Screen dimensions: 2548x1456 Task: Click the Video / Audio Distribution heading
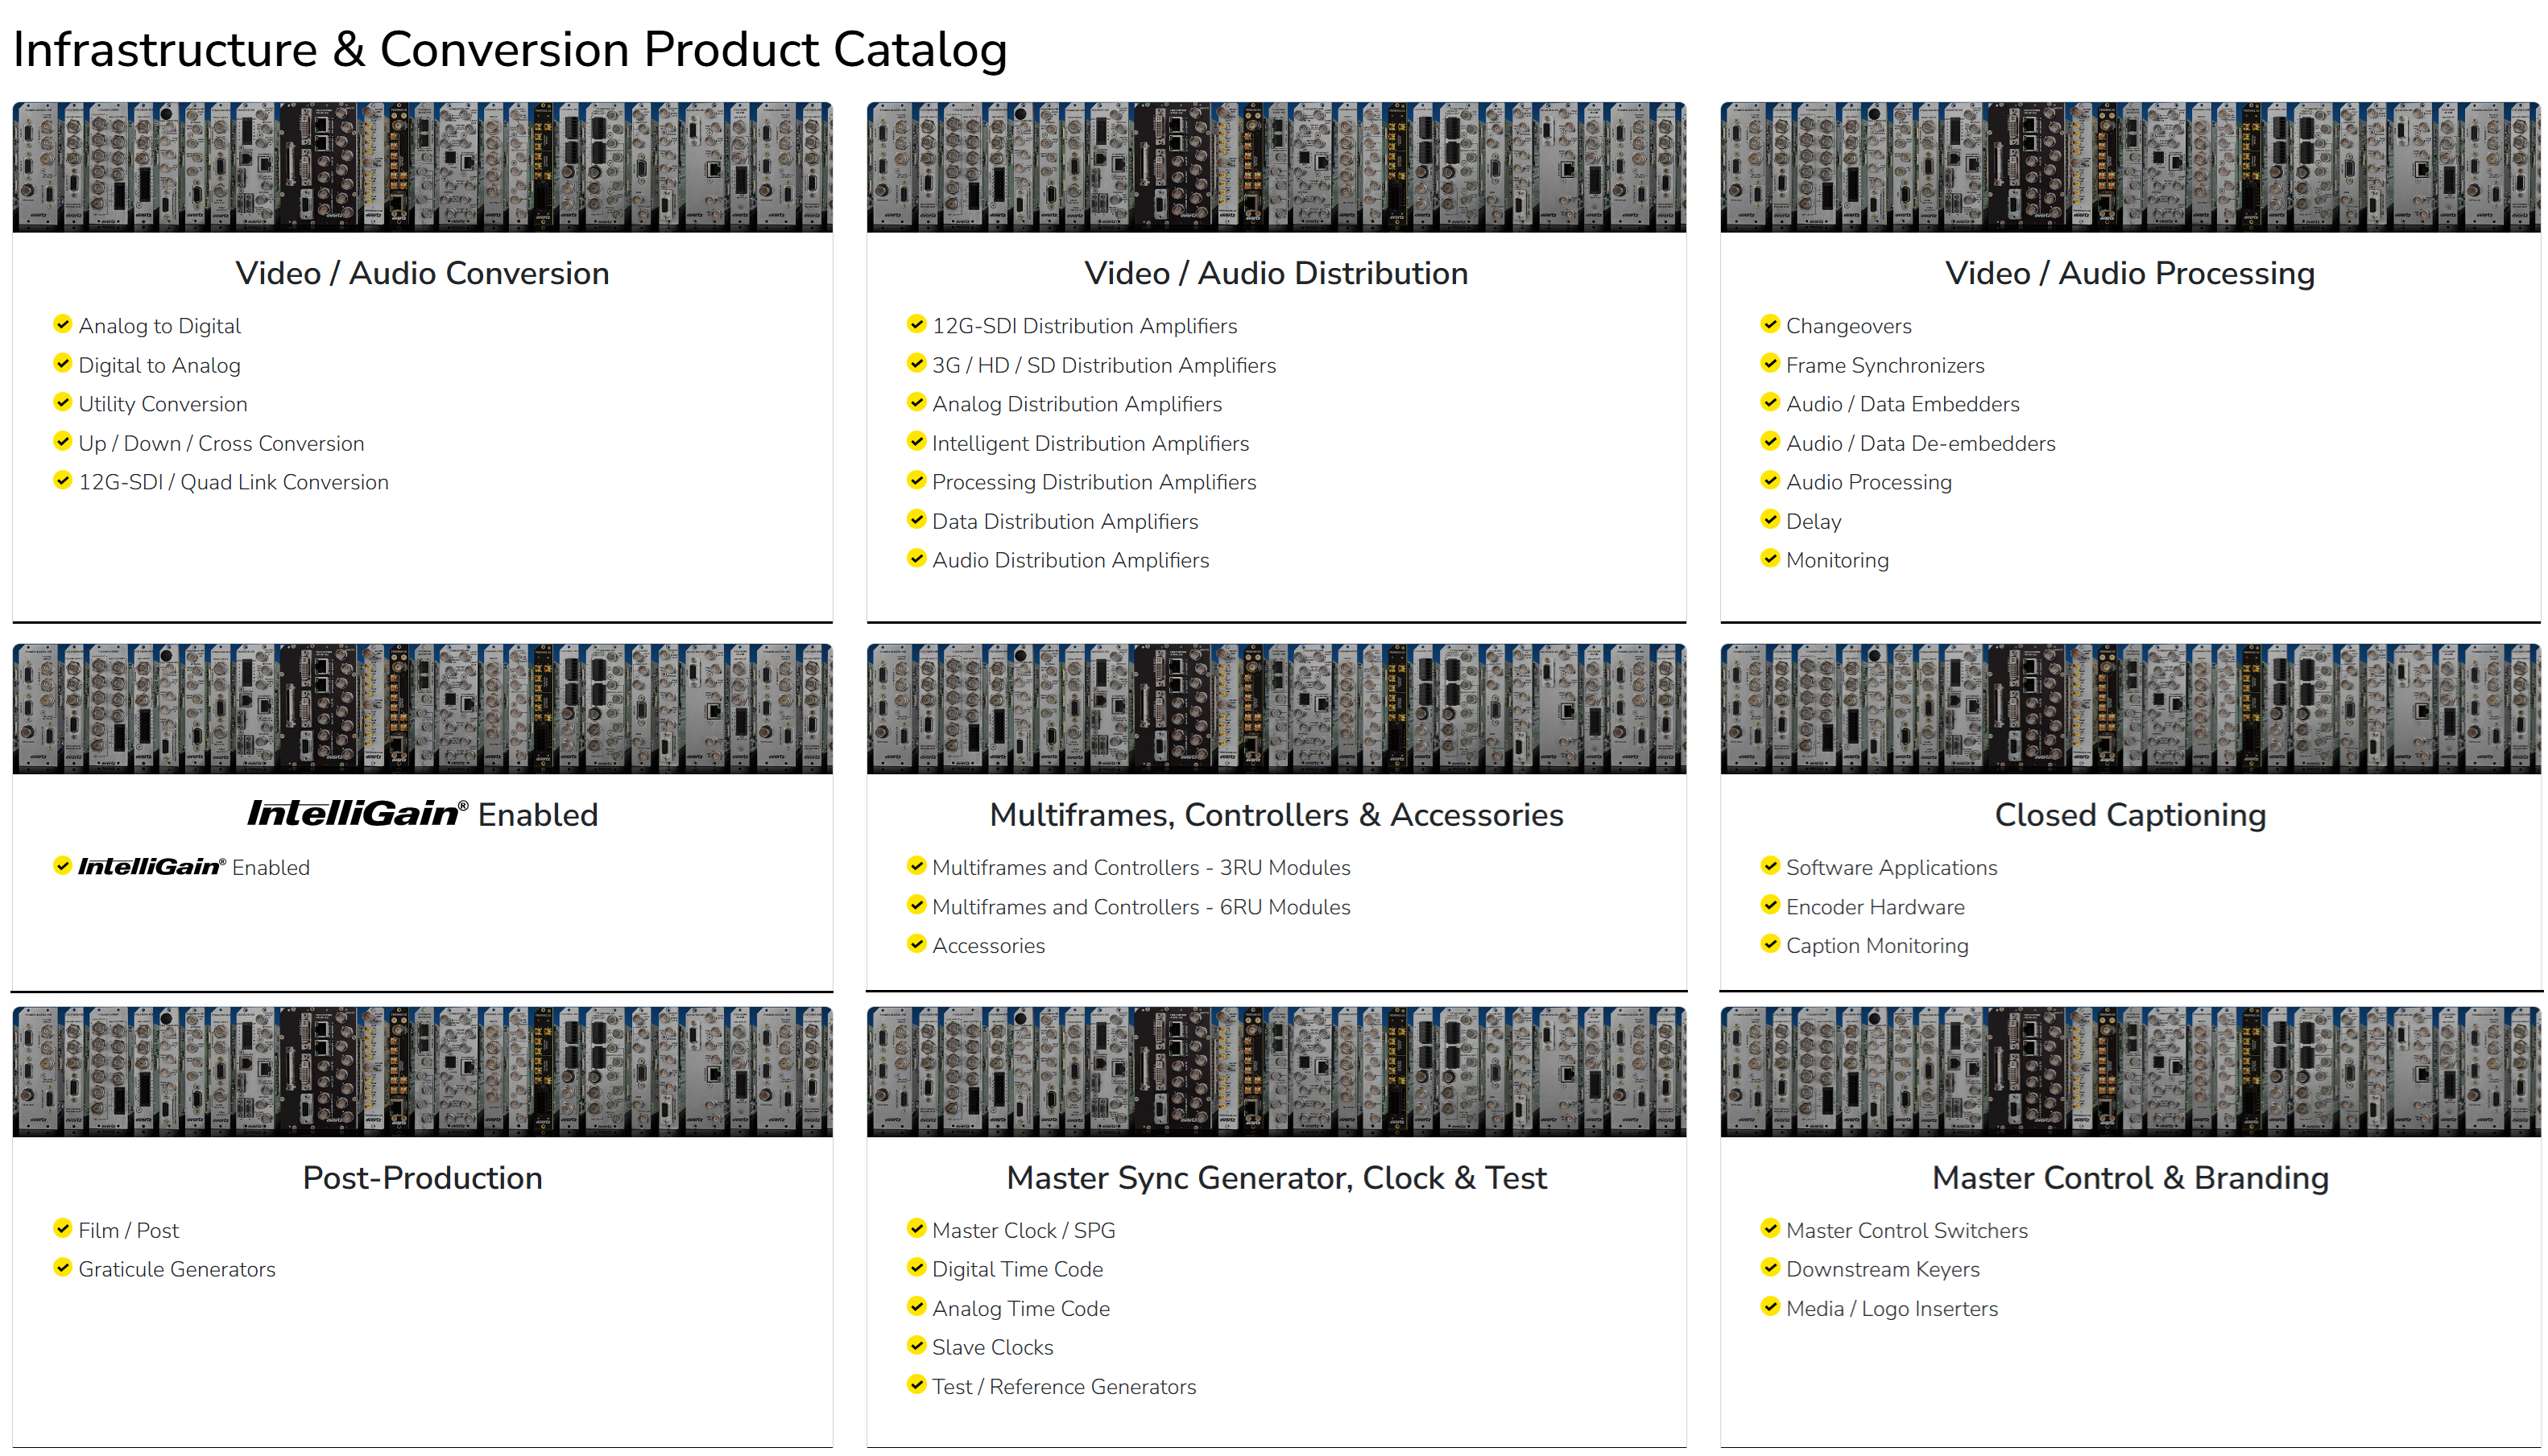coord(1276,273)
